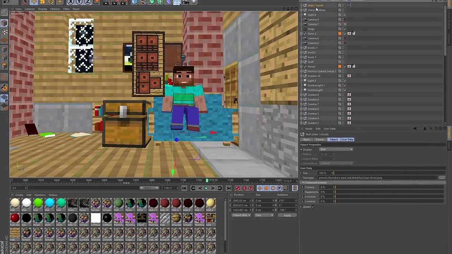Select the Mat.6 yellow material
452x254 pixels.
[211, 204]
